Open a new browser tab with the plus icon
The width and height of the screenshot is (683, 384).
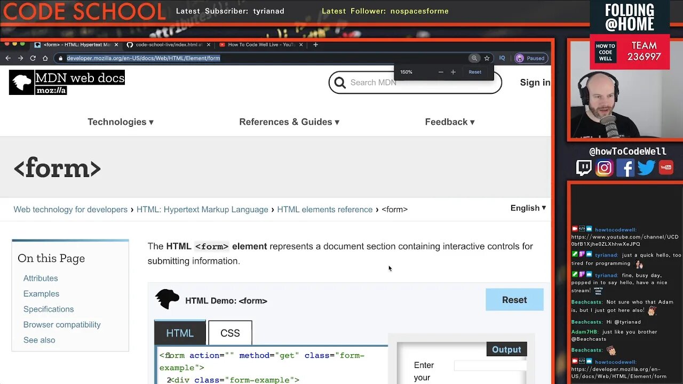point(315,45)
